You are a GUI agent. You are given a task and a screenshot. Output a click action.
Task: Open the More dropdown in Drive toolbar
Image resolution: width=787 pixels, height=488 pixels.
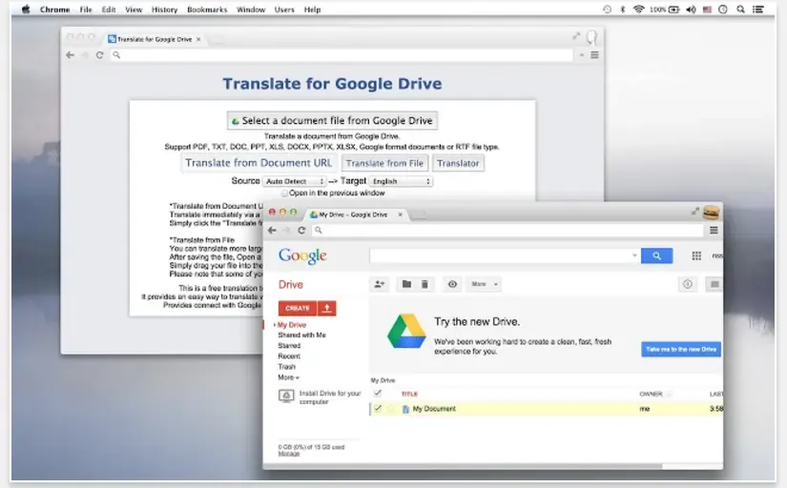484,284
